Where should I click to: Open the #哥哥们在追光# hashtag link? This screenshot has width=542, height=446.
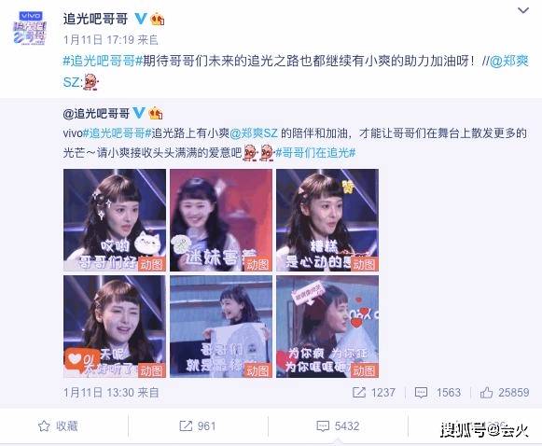(x=315, y=152)
